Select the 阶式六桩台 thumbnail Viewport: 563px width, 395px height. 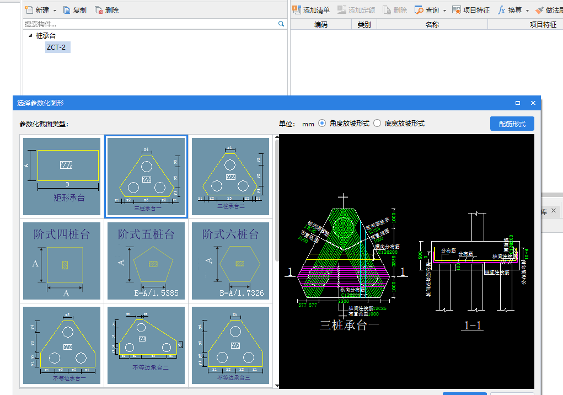(x=230, y=261)
